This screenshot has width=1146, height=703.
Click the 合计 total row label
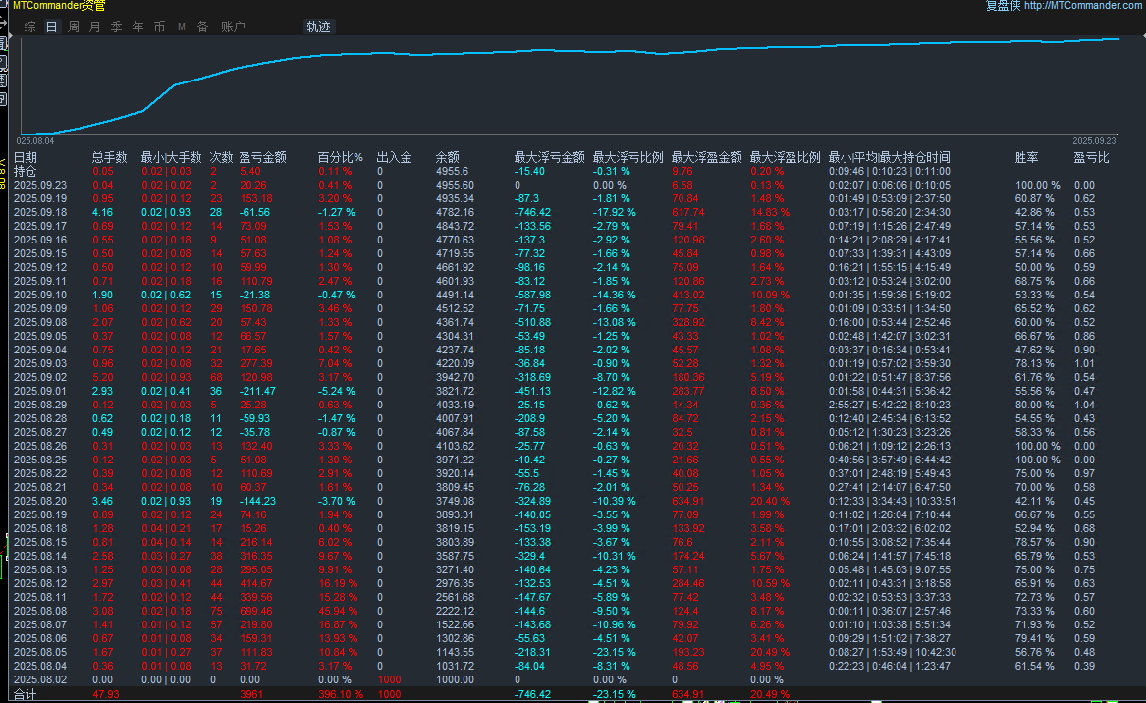tap(26, 694)
